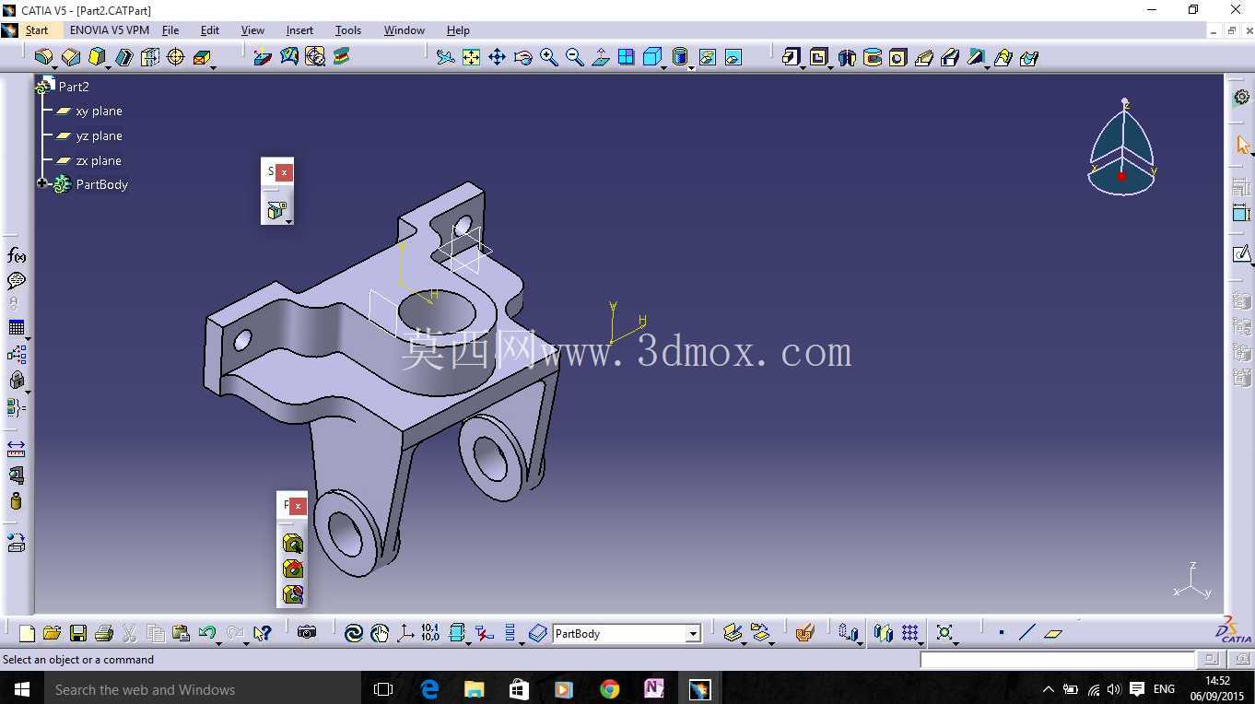
Task: Close the floating S toolbar
Action: pos(285,171)
